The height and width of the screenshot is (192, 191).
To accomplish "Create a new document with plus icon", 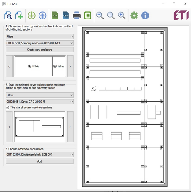I will pos(19,16).
